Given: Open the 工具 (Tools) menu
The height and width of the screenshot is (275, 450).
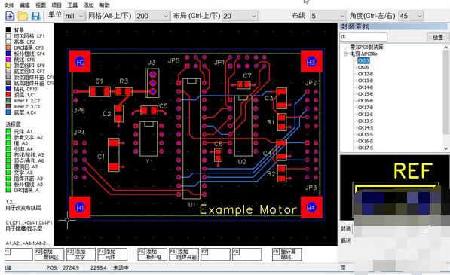Looking at the screenshot, I should pyautogui.click(x=72, y=5).
